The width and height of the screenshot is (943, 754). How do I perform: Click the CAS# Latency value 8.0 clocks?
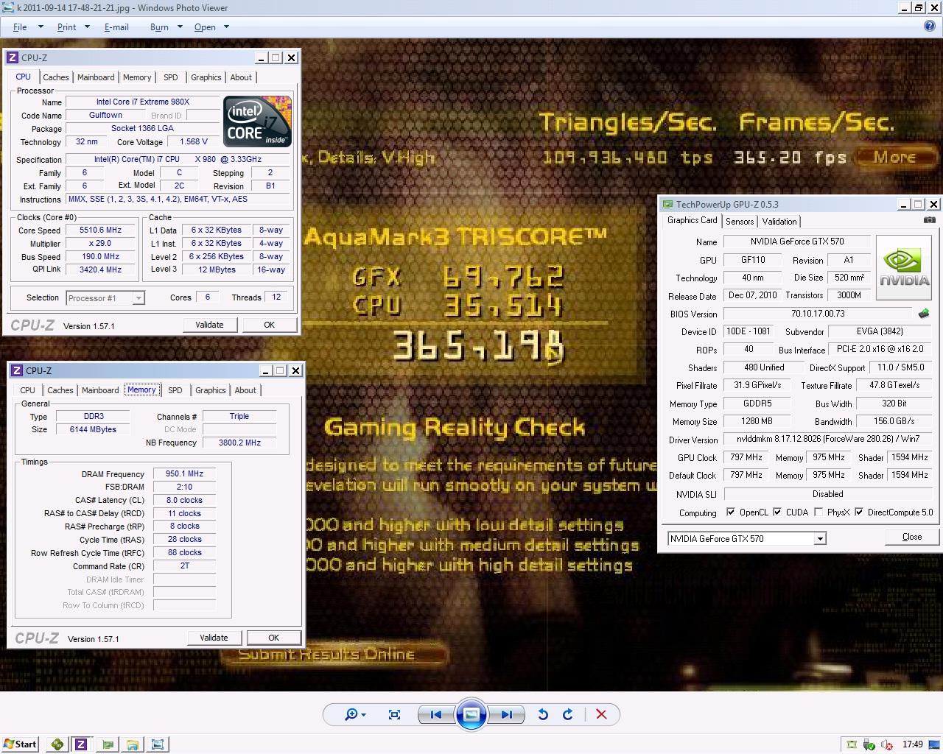[184, 500]
